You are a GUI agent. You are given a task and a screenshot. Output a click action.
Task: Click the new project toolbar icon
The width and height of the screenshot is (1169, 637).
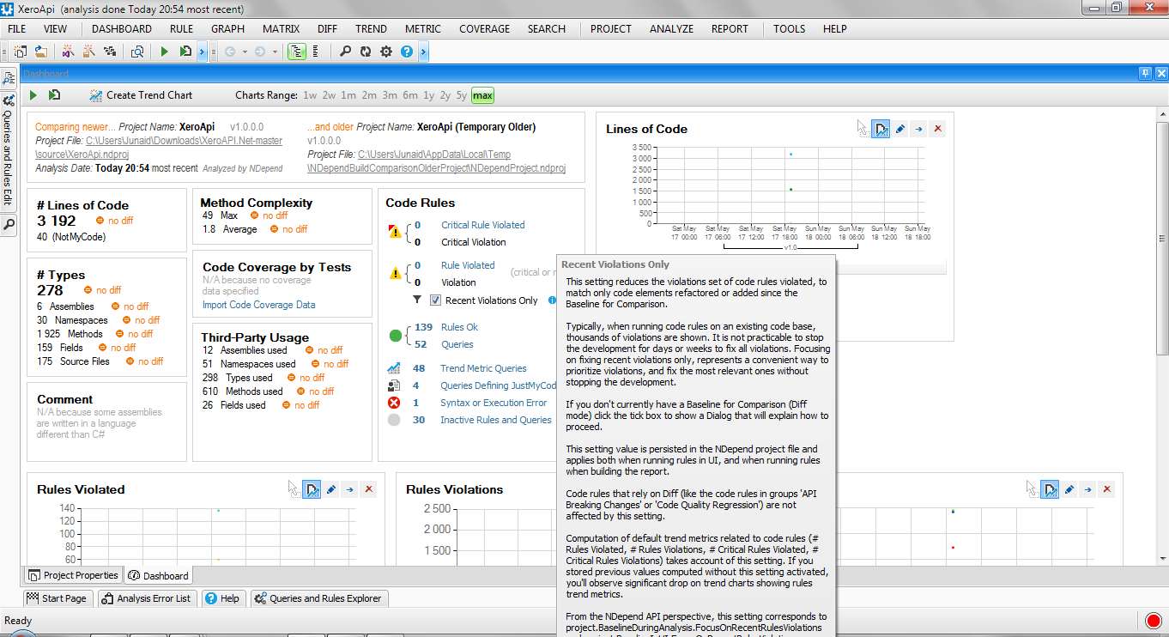[20, 52]
